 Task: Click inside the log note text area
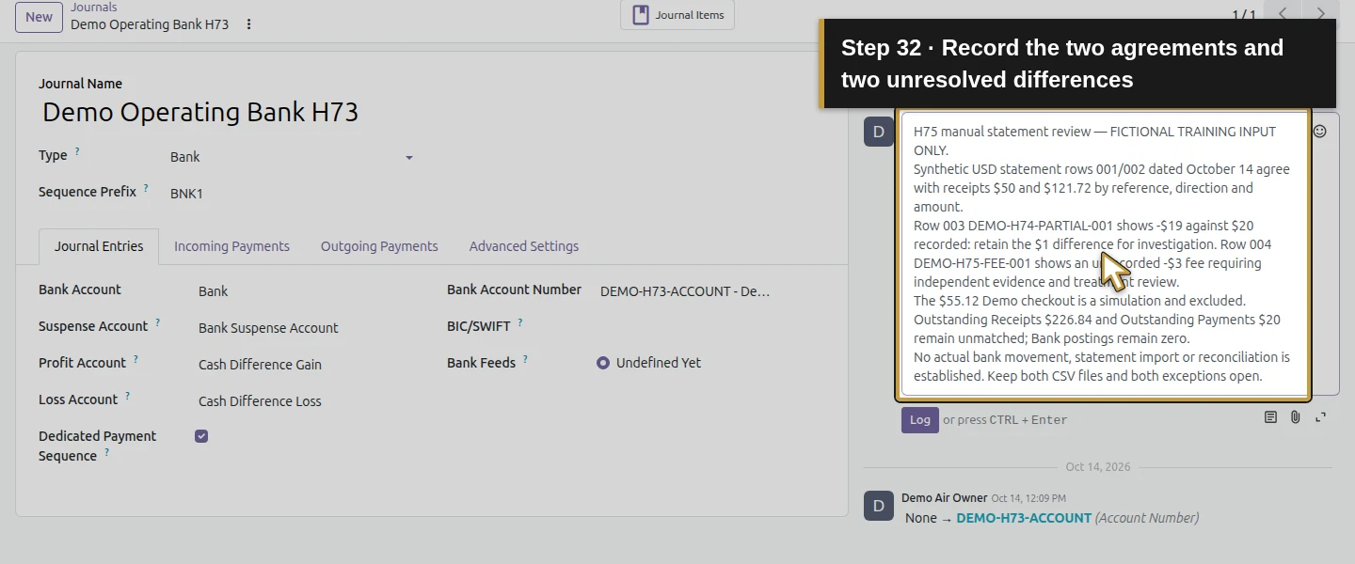[1105, 254]
